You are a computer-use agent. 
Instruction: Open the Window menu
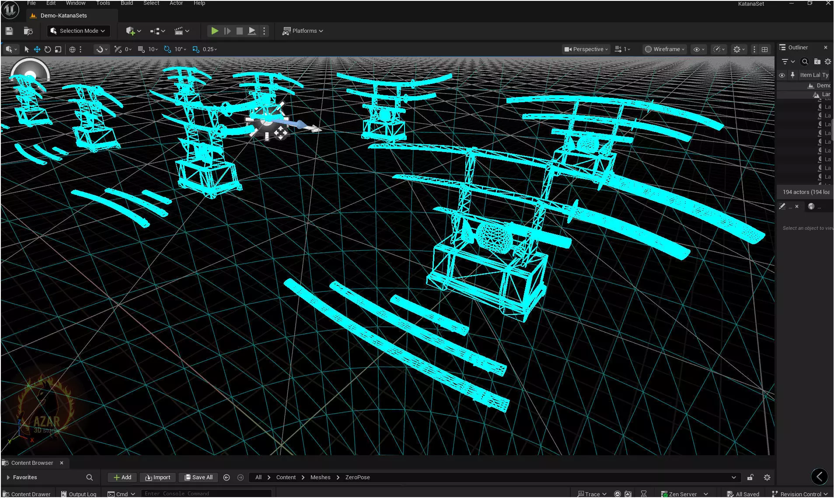click(76, 3)
